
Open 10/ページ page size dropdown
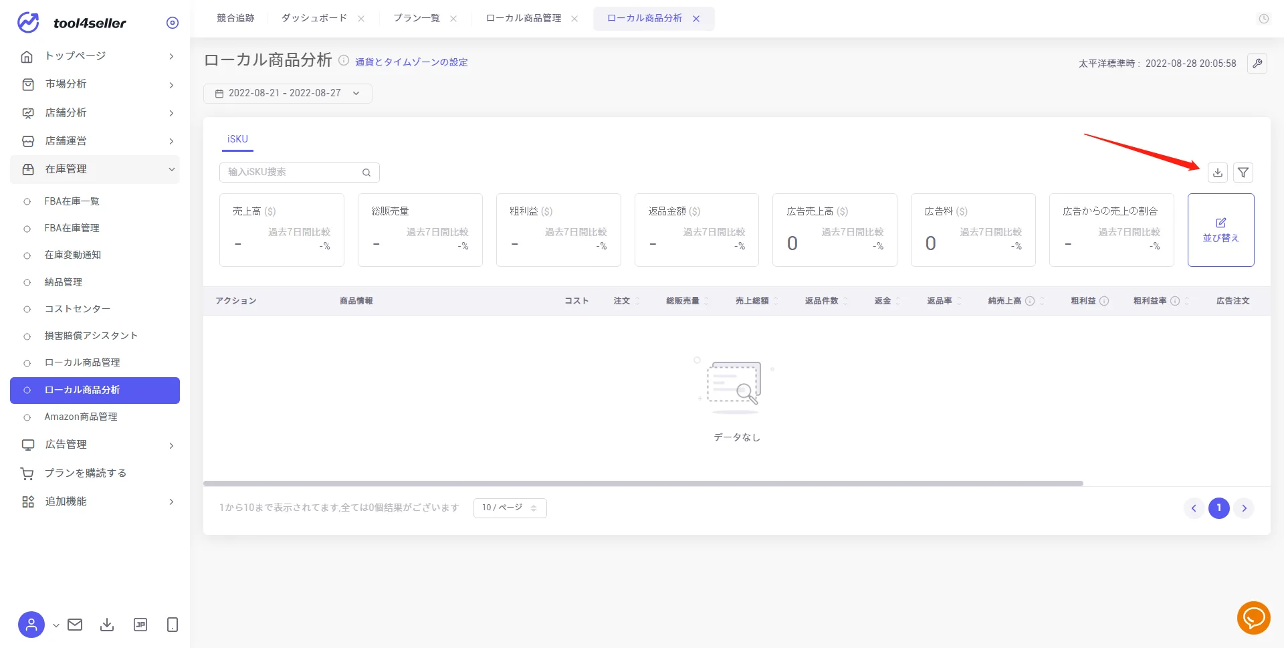[x=510, y=508]
